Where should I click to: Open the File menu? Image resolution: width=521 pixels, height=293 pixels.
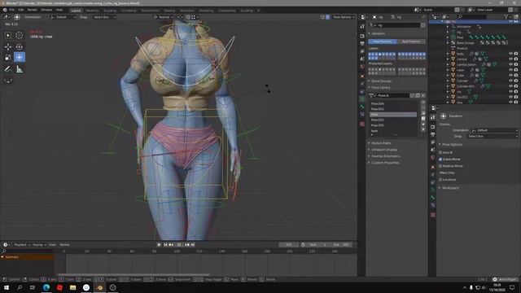pyautogui.click(x=12, y=10)
